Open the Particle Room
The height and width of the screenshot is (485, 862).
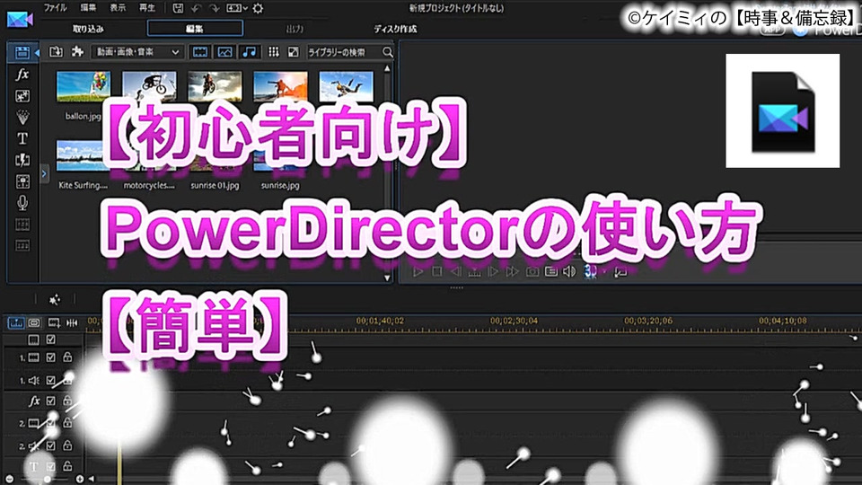coord(22,117)
